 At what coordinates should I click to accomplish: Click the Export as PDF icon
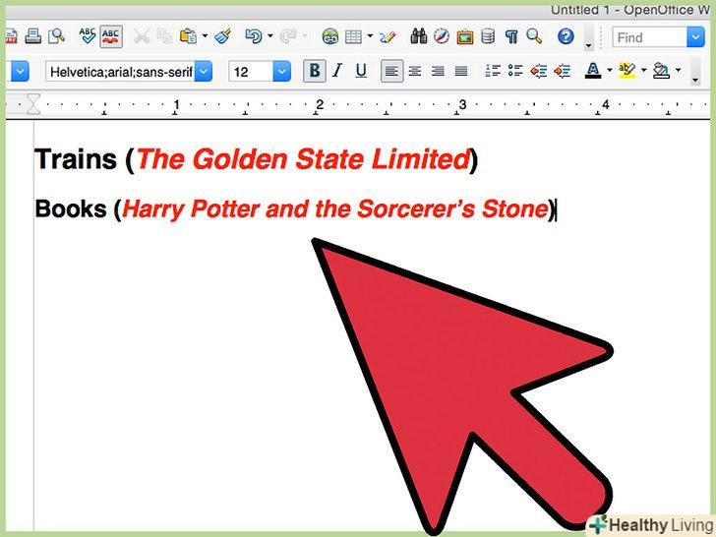(x=11, y=36)
